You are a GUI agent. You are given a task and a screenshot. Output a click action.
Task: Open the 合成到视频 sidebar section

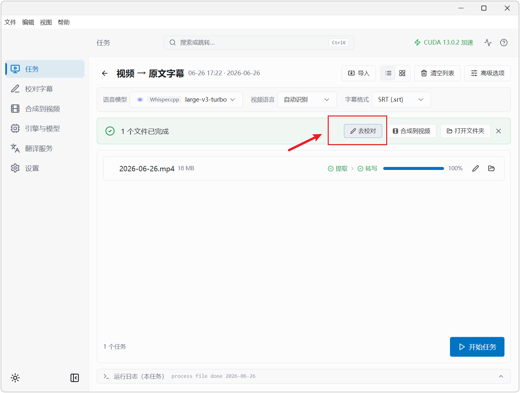pos(45,109)
